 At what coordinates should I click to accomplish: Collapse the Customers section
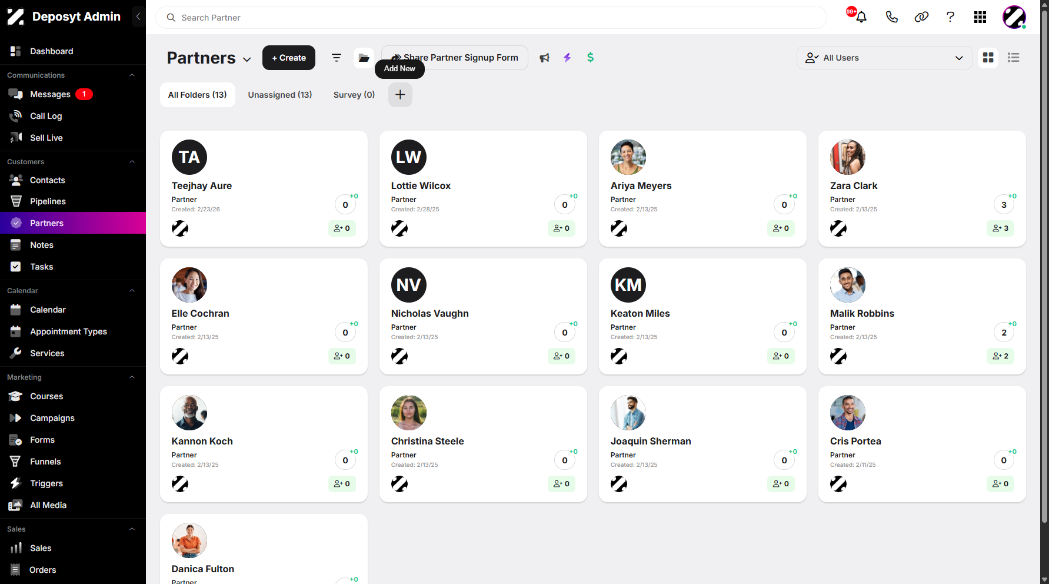(x=132, y=162)
